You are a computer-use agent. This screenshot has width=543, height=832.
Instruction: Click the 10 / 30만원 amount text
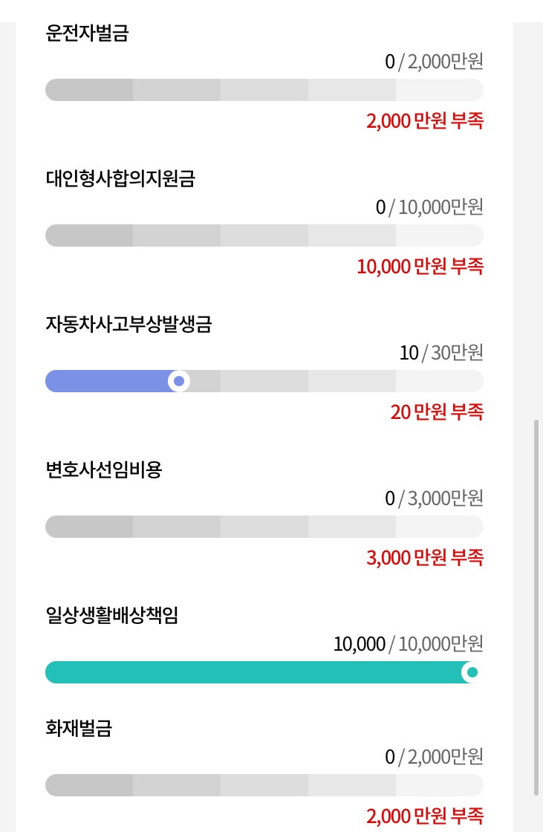pos(441,352)
